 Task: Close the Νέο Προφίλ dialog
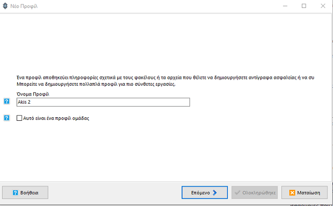(x=323, y=6)
